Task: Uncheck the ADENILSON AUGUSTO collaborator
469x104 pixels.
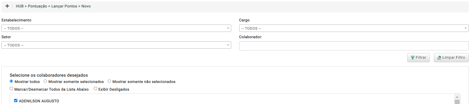Action: pos(16,101)
